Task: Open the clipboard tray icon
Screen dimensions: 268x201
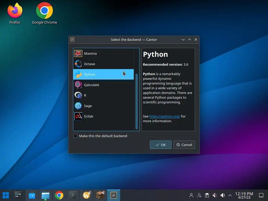Action: (207, 195)
